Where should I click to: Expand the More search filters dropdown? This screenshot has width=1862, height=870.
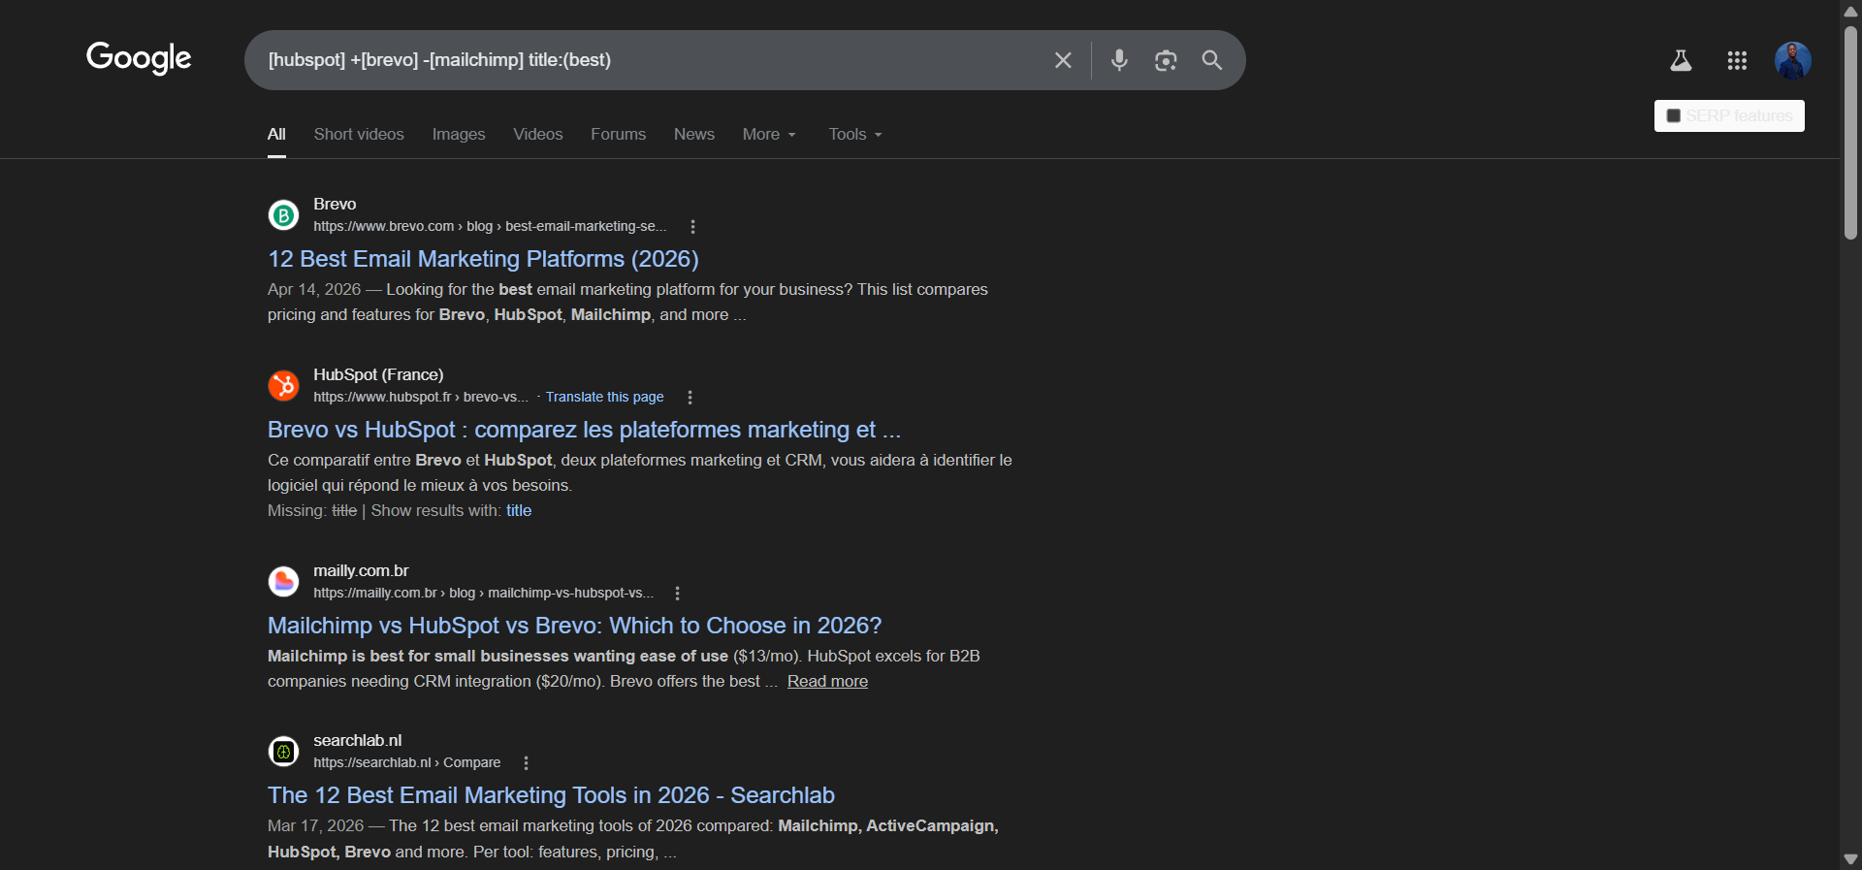click(769, 134)
